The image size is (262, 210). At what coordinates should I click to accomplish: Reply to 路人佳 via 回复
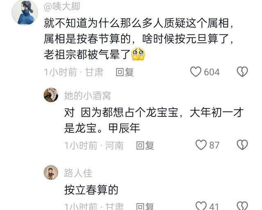pyautogui.click(x=145, y=206)
